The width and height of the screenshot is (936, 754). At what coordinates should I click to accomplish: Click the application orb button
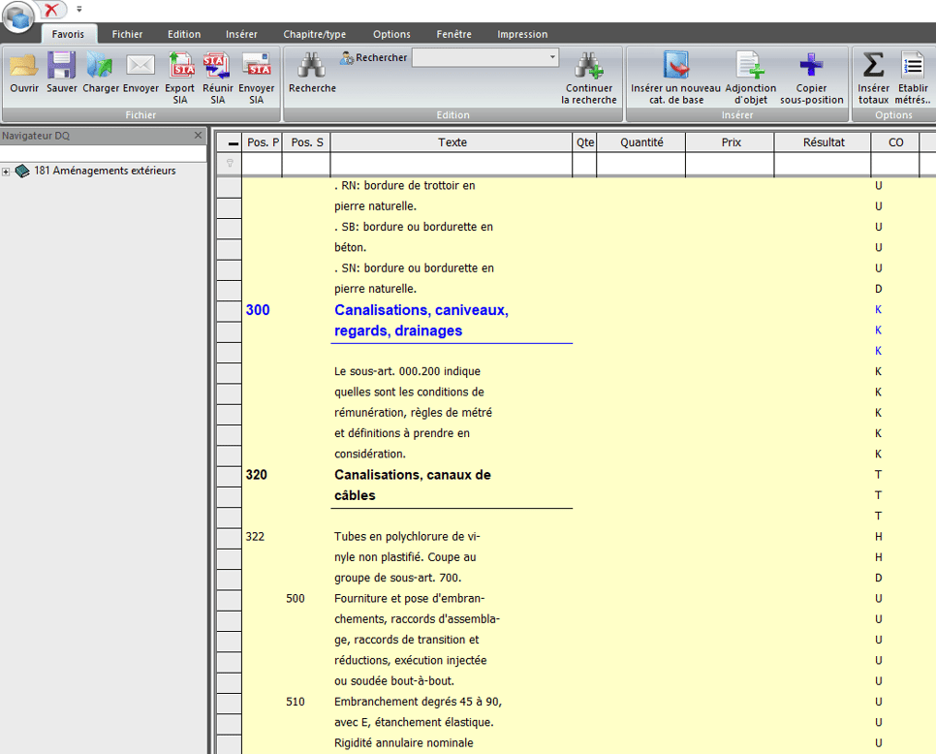pos(18,16)
